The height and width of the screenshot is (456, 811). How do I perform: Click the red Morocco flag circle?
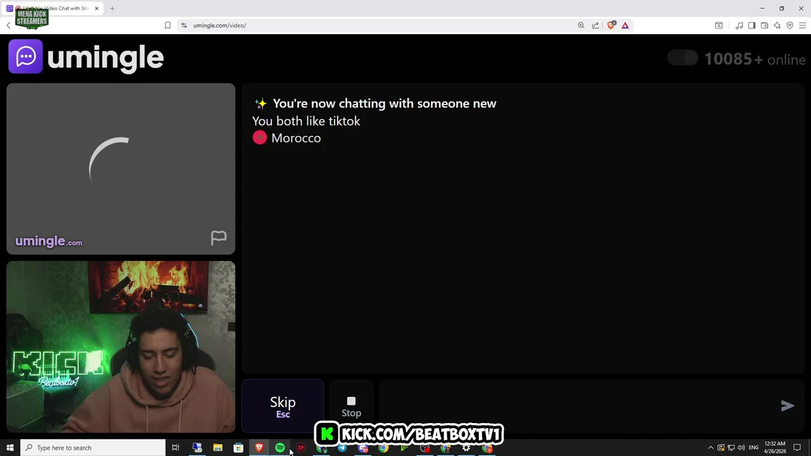coord(260,137)
